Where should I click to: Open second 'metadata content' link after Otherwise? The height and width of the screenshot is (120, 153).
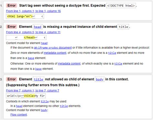[x=69, y=64]
